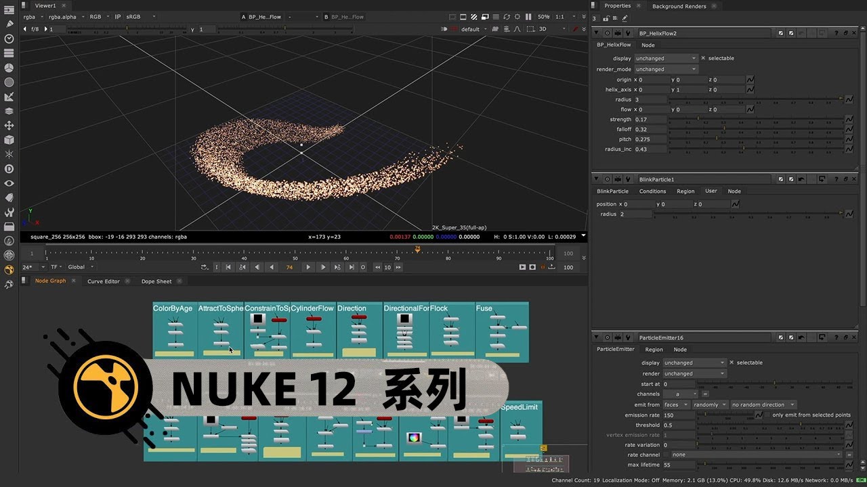
Task: Open the Region tab in ParticleEmitter16
Action: coord(654,350)
